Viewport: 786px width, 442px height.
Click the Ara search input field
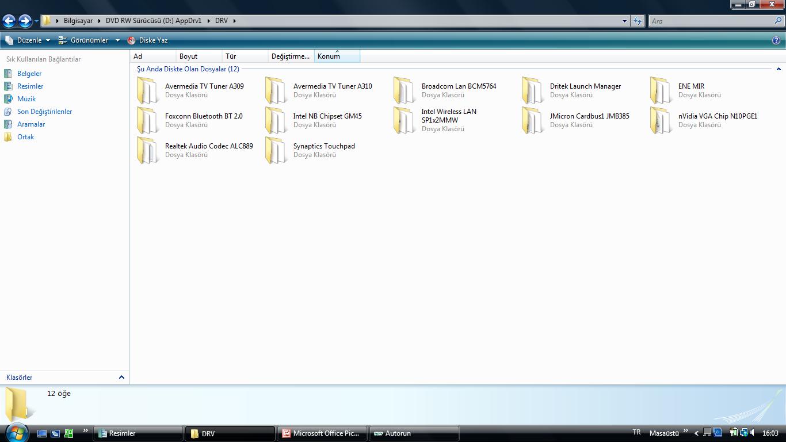click(x=711, y=21)
